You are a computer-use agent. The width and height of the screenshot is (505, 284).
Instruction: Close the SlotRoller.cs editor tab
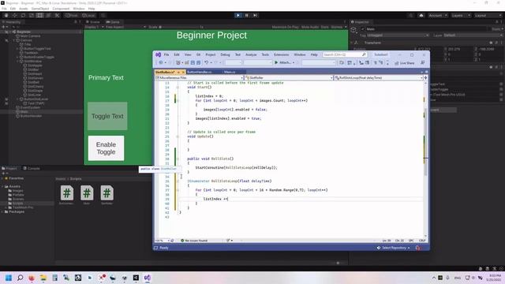(183, 72)
